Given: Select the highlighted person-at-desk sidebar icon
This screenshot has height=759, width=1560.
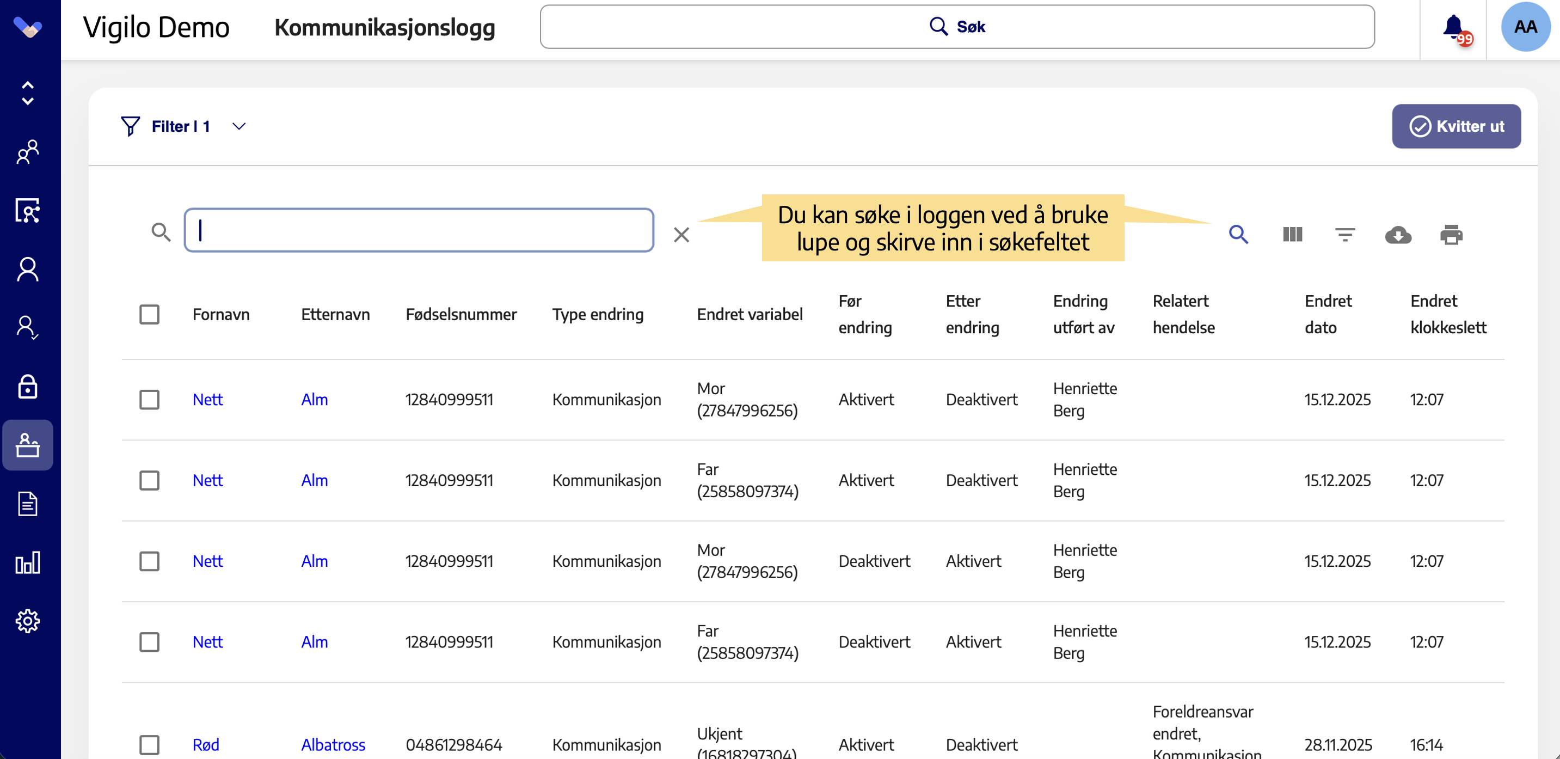Looking at the screenshot, I should tap(28, 445).
